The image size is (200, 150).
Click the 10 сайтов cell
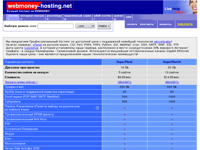(172, 72)
